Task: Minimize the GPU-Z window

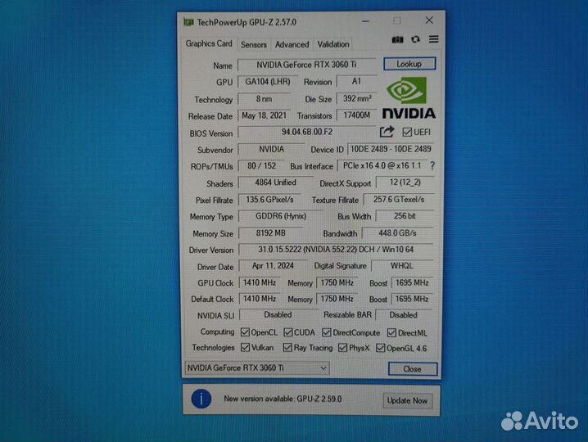Action: [x=365, y=21]
